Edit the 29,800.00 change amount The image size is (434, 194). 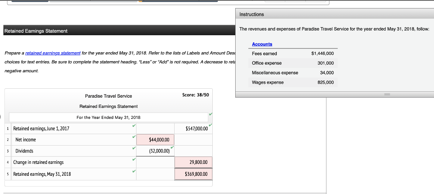(x=193, y=163)
